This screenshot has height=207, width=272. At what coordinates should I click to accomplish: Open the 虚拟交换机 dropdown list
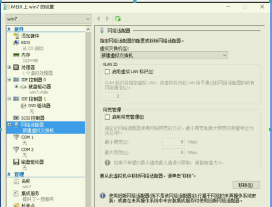click(x=164, y=56)
